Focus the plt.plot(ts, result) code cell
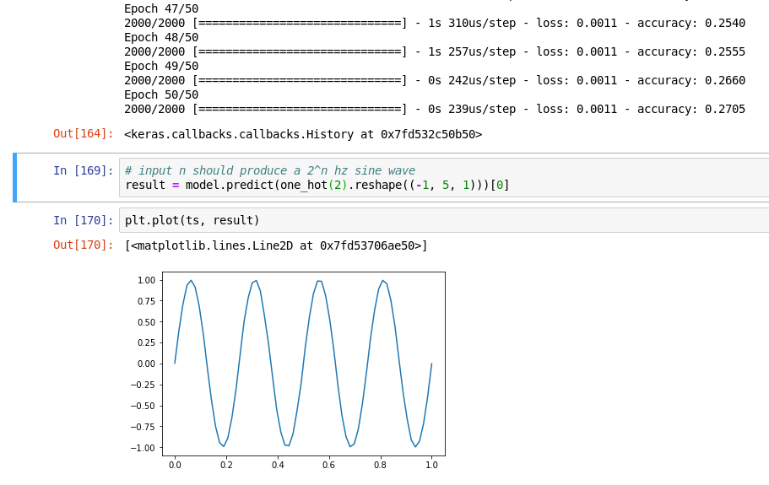Viewport: 769px width, 485px height. coord(422,220)
